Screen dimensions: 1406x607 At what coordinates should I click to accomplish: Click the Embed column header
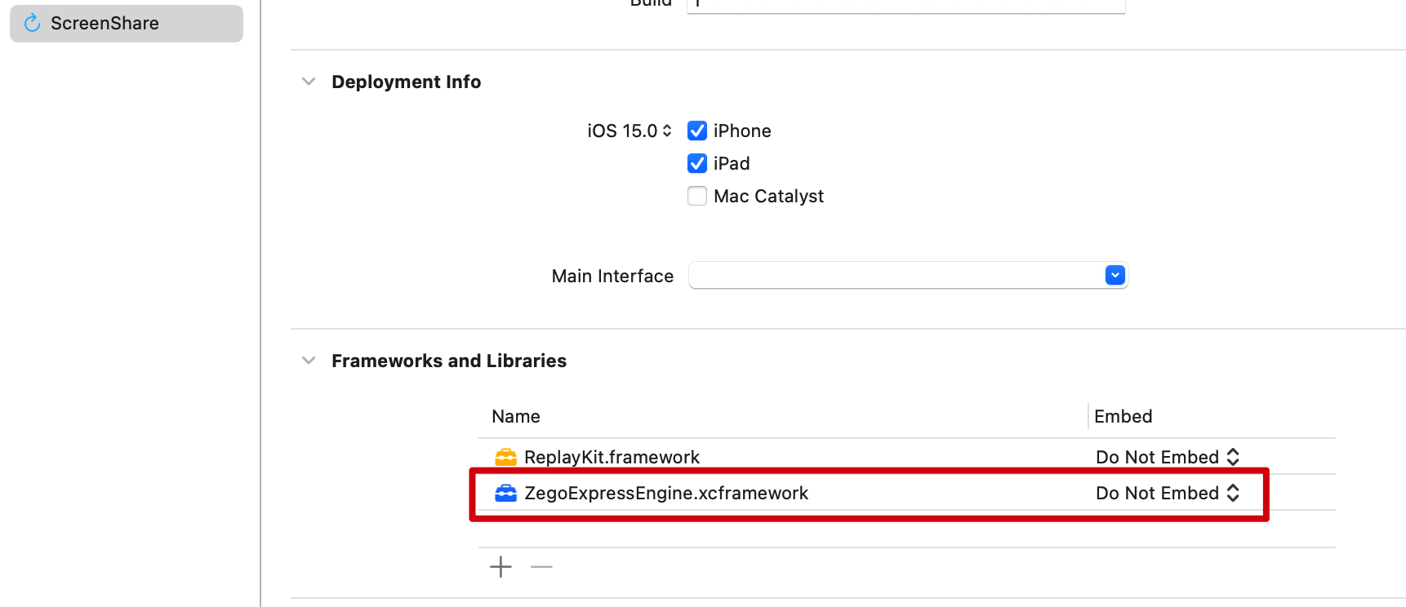(x=1123, y=416)
